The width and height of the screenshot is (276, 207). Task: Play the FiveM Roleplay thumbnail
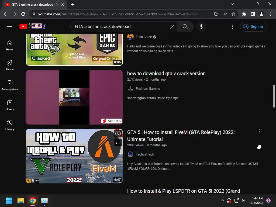click(74, 156)
